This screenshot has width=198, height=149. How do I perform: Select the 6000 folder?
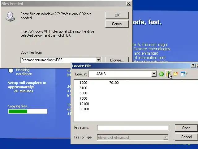[83, 93]
